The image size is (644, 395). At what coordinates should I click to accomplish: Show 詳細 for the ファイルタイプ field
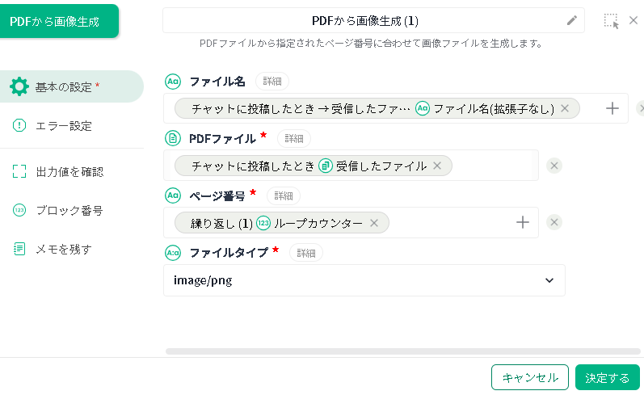(306, 252)
